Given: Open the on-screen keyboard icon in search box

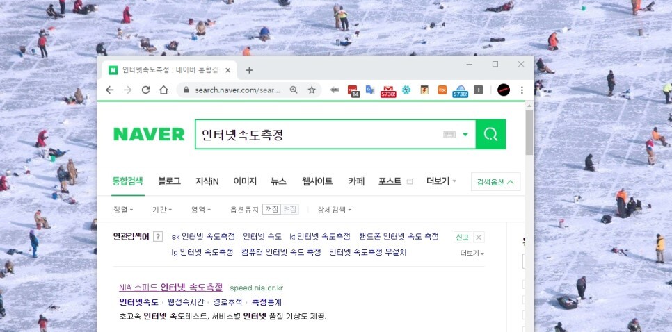Looking at the screenshot, I should (x=449, y=134).
